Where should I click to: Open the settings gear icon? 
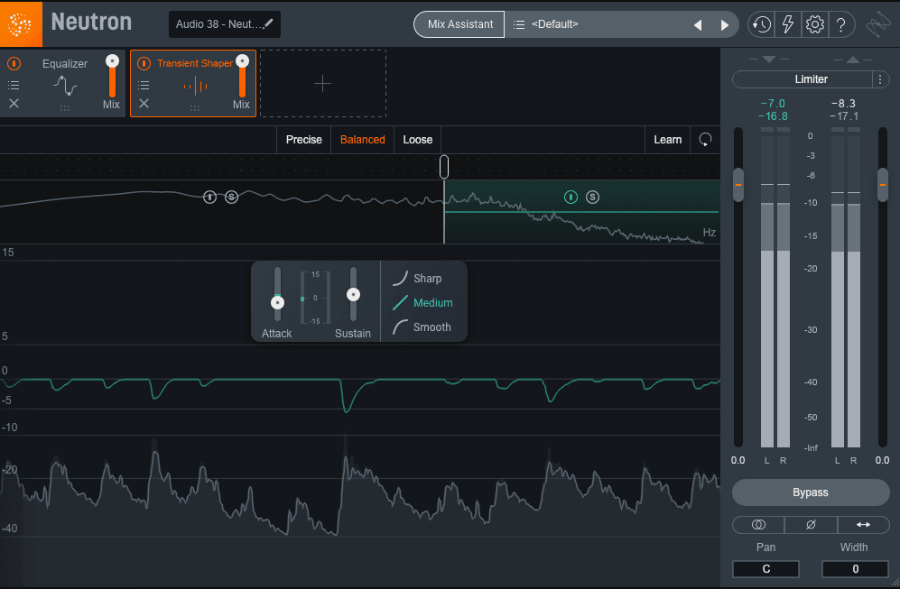tap(814, 24)
